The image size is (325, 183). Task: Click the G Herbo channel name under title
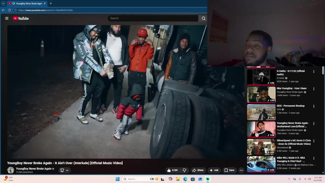click(x=281, y=78)
